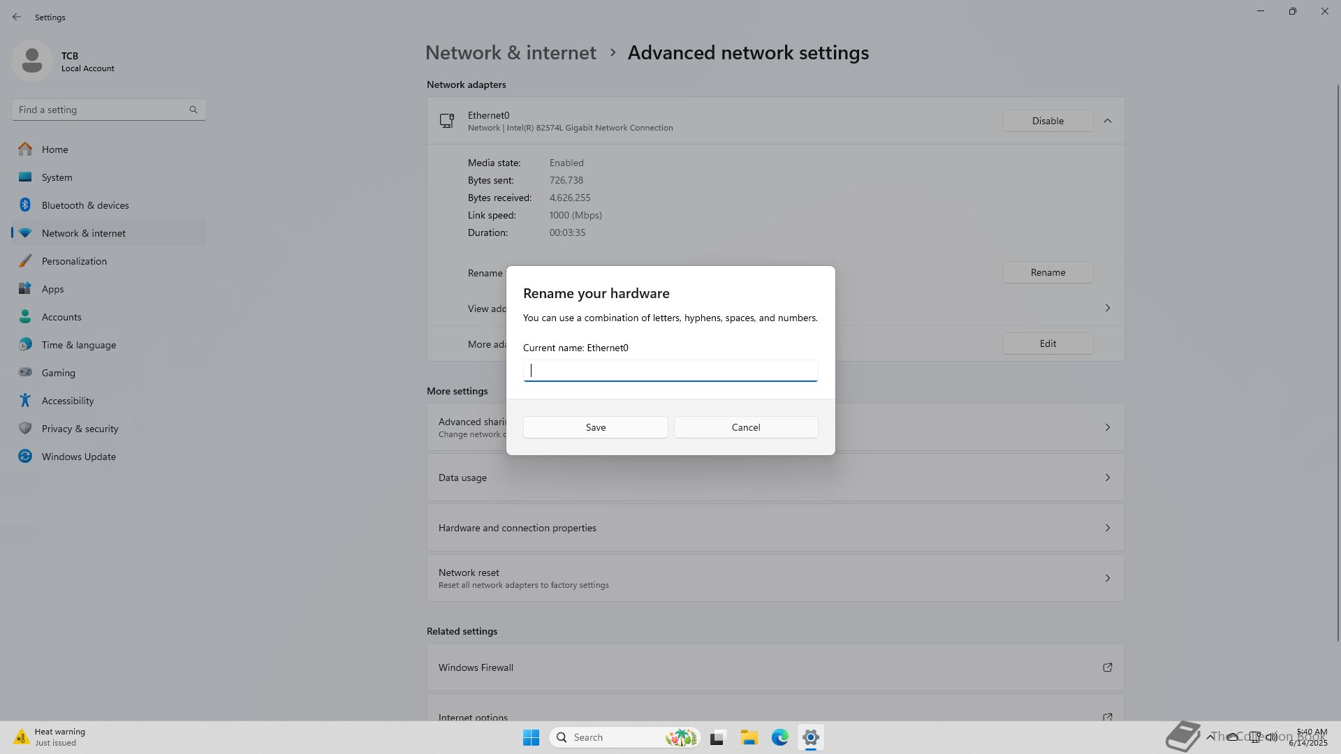Select Accessibility in the sidebar
Screen dimensions: 1341x754
coord(67,401)
